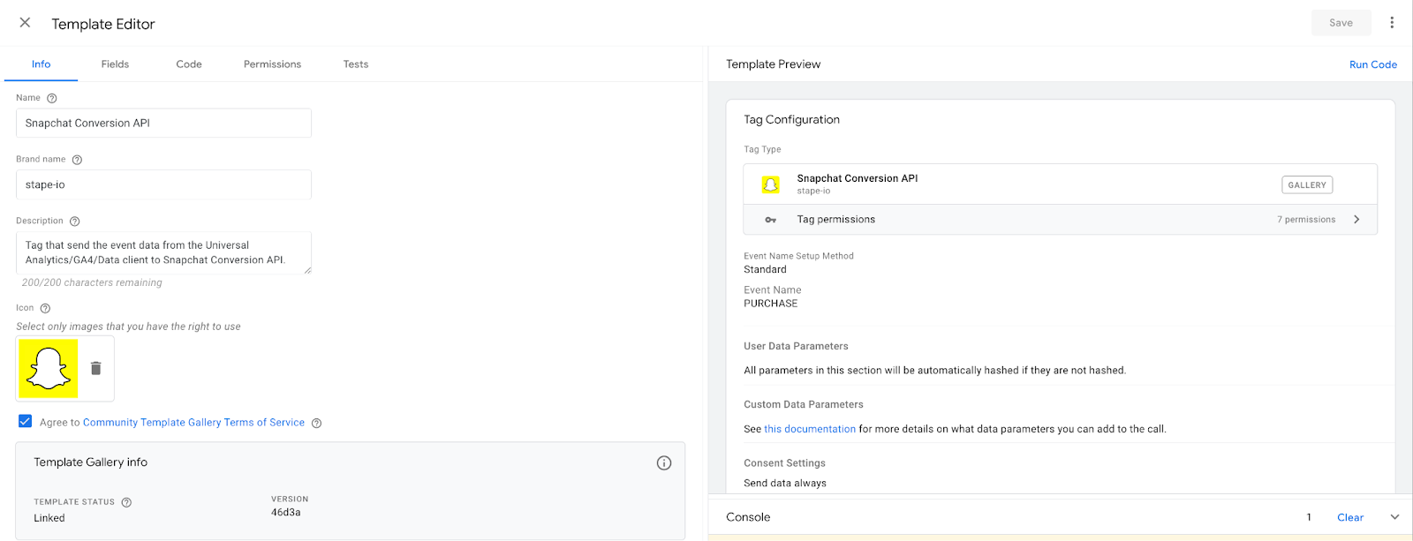
Task: Clear the Console output
Action: point(1350,517)
